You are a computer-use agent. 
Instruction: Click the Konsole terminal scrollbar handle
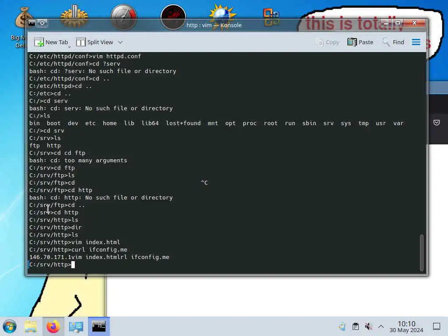pos(421,252)
